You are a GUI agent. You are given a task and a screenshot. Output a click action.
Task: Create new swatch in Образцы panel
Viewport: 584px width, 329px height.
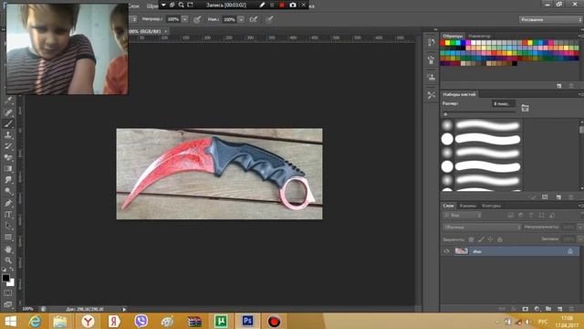click(x=559, y=86)
